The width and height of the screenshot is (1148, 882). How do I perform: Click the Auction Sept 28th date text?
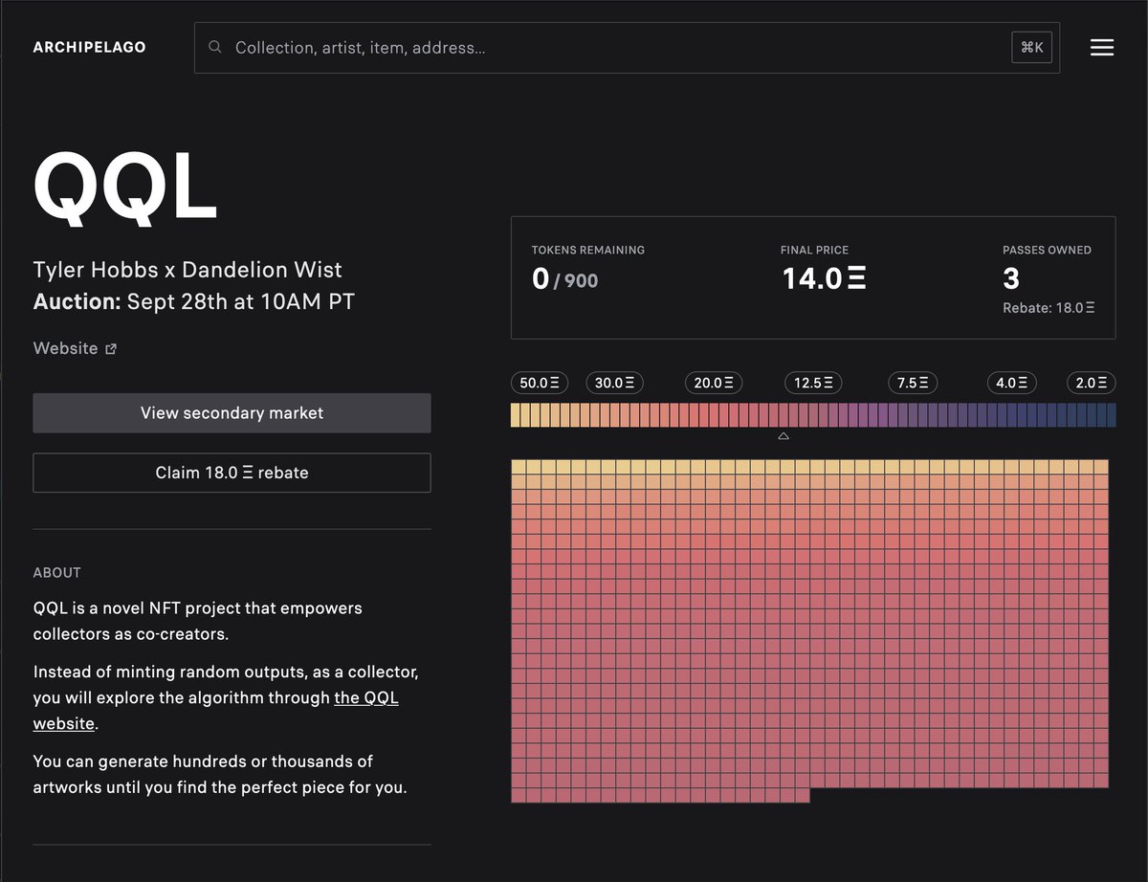click(x=194, y=302)
